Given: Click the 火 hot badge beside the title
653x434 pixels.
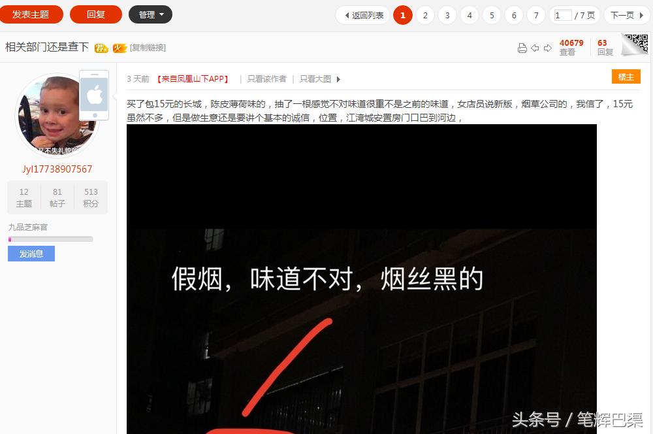Looking at the screenshot, I should pos(119,47).
